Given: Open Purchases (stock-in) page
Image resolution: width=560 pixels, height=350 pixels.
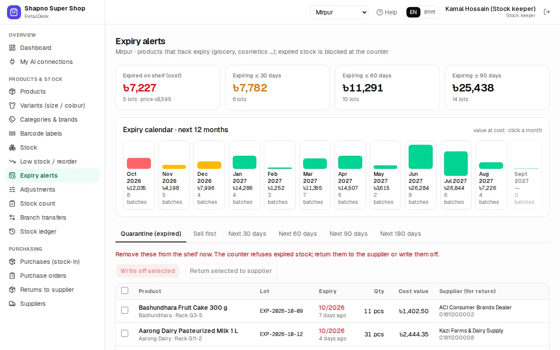Looking at the screenshot, I should tap(52, 262).
